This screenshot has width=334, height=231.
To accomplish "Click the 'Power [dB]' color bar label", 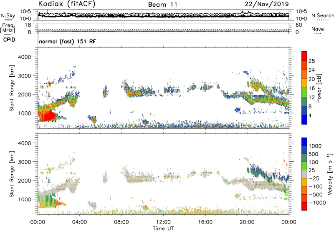I will coord(319,88).
